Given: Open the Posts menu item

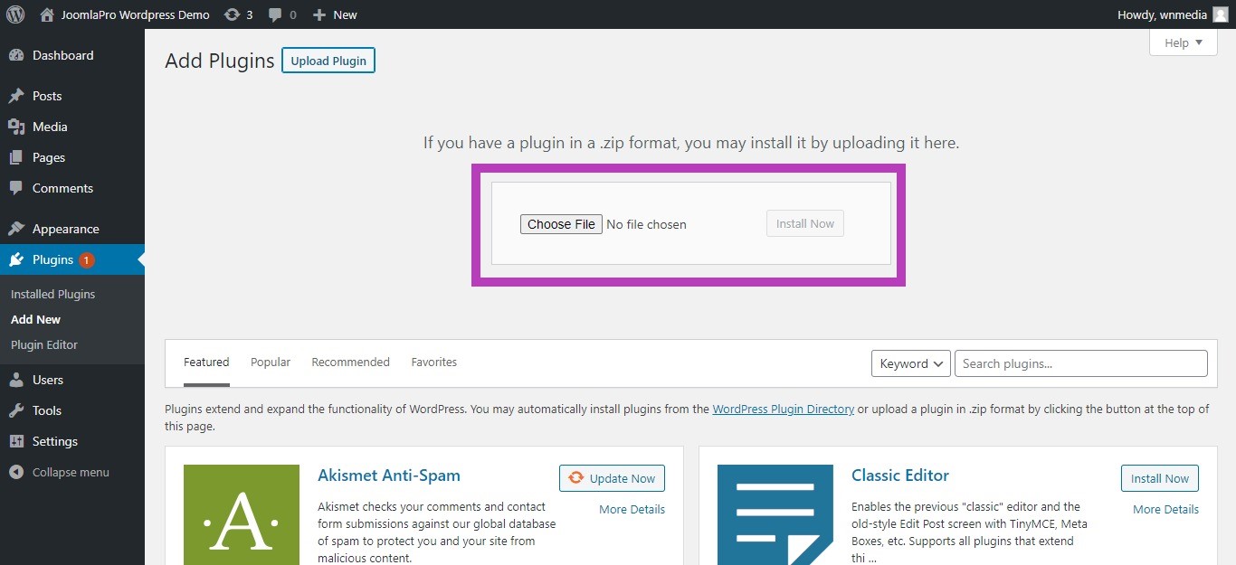Looking at the screenshot, I should point(72,96).
